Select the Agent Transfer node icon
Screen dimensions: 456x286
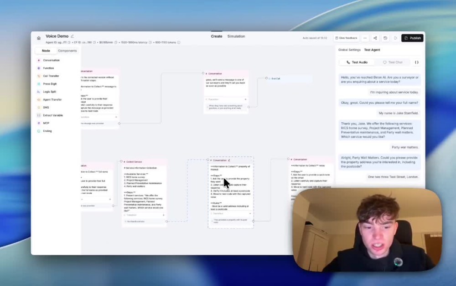tap(39, 100)
